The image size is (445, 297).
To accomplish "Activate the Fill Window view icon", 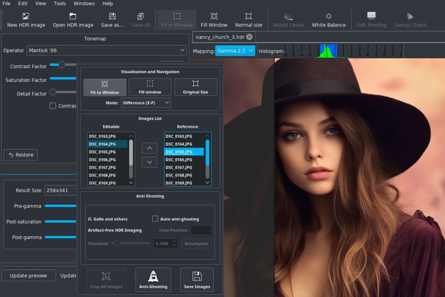I will click(214, 20).
